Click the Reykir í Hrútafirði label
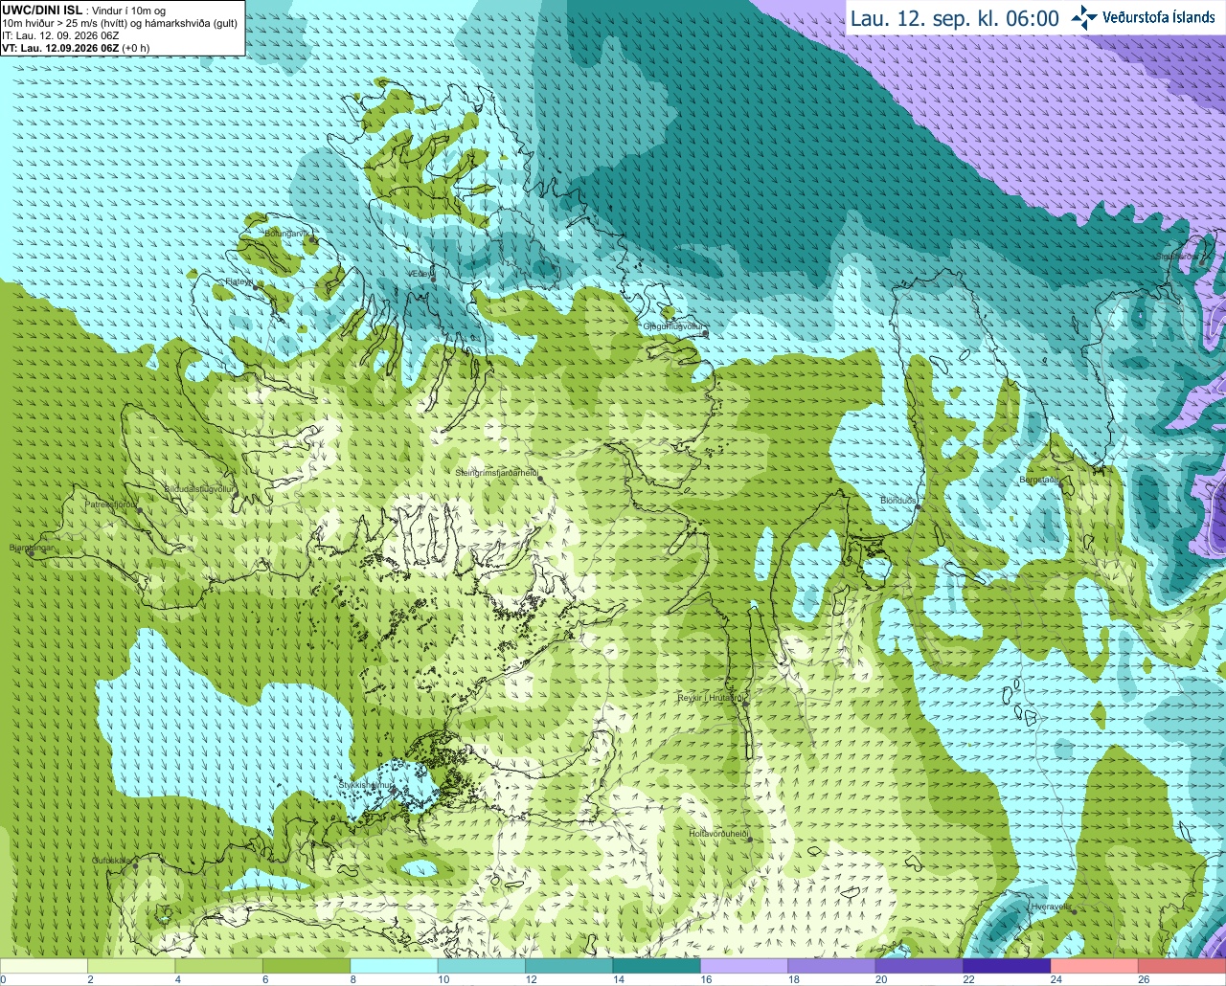 [710, 698]
